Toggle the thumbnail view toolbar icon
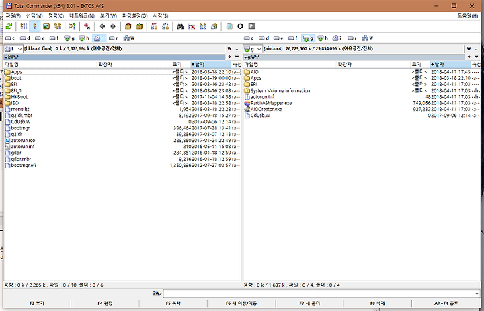 (x=46, y=26)
